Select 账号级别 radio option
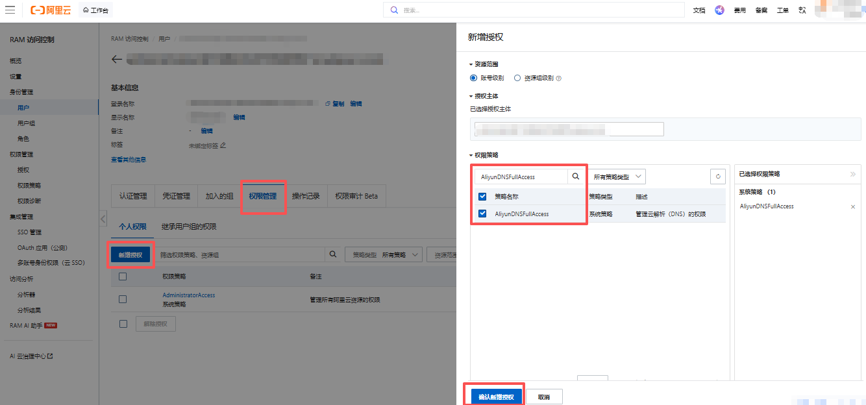 click(474, 78)
